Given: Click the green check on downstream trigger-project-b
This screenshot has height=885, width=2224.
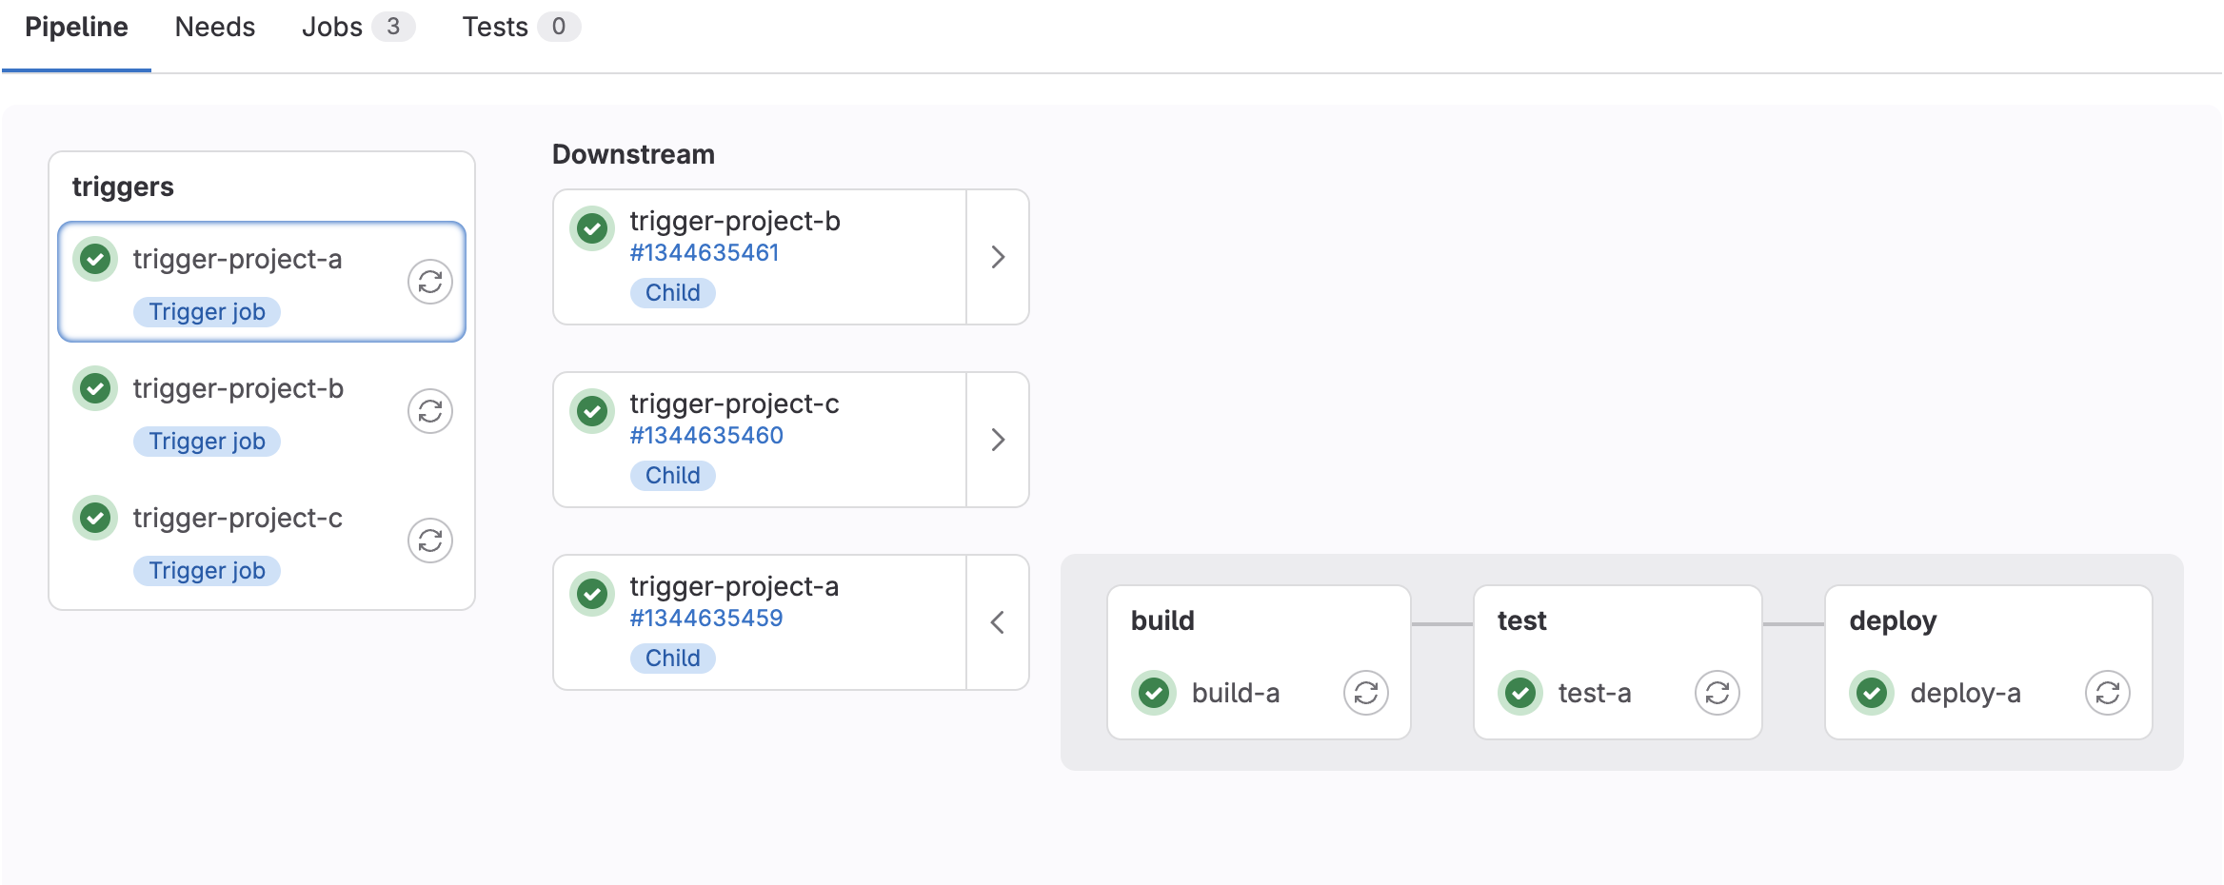Looking at the screenshot, I should coord(593,229).
